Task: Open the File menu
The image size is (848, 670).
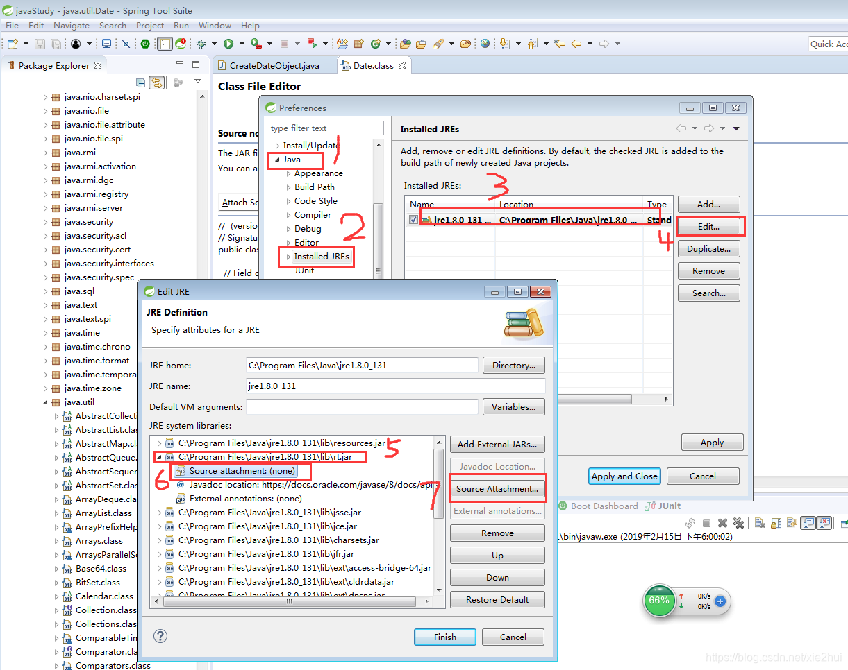Action: tap(13, 25)
